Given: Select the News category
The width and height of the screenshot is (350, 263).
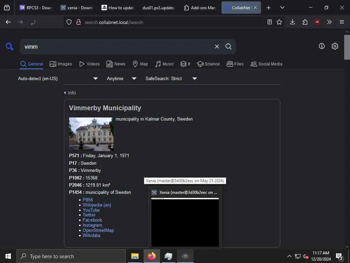Looking at the screenshot, I should click(116, 64).
